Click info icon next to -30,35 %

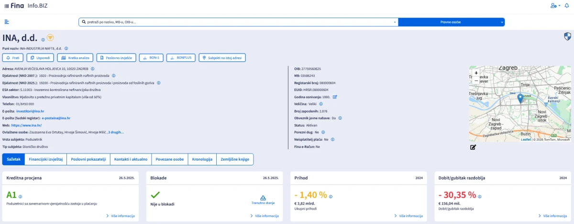[x=480, y=196]
